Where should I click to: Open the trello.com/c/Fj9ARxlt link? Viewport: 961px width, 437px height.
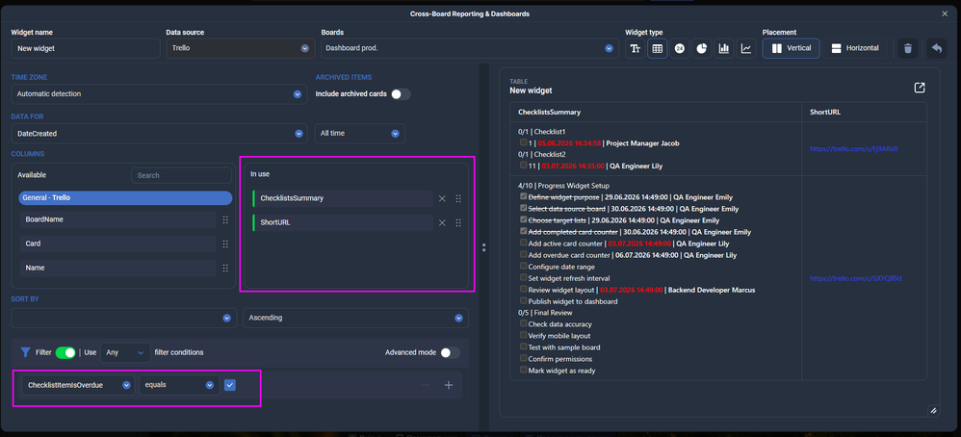click(854, 148)
